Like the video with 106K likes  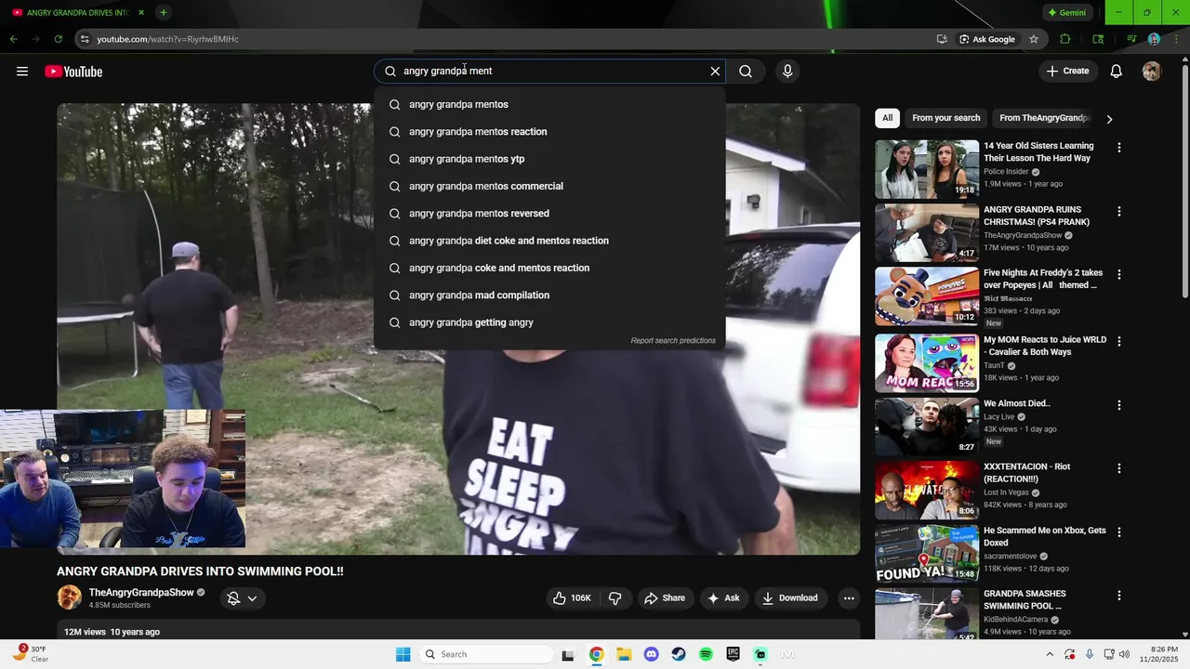[572, 598]
